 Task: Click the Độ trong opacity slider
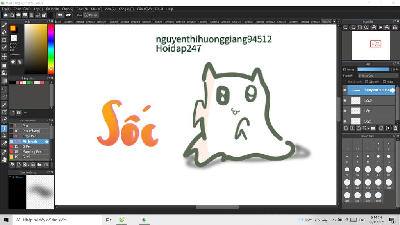pyautogui.click(x=373, y=70)
